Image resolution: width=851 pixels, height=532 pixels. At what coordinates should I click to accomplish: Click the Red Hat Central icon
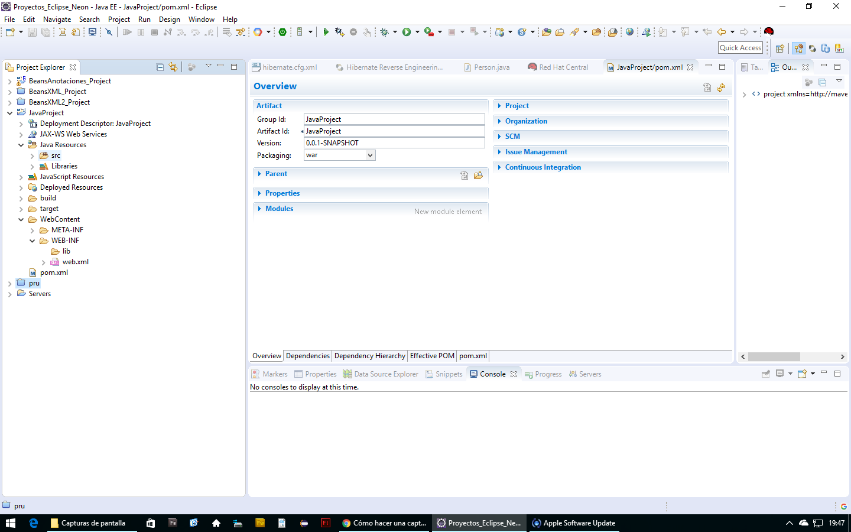(x=769, y=32)
